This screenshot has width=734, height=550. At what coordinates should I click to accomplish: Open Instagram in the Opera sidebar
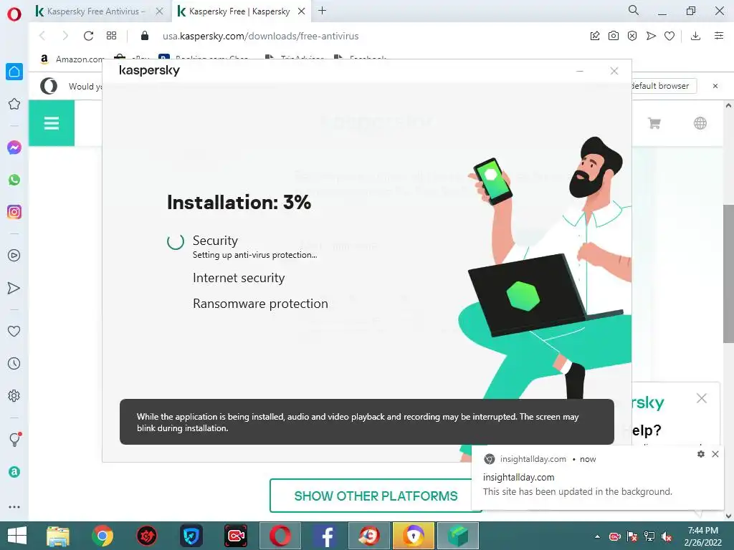14,212
